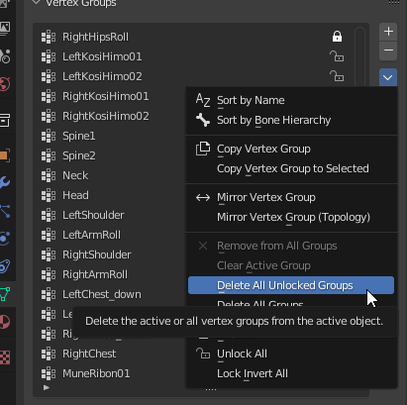
Task: Click the vertex group list scrollbar
Action: point(359,56)
